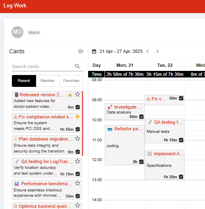Click the 35m duration on Performance card

click(x=69, y=196)
